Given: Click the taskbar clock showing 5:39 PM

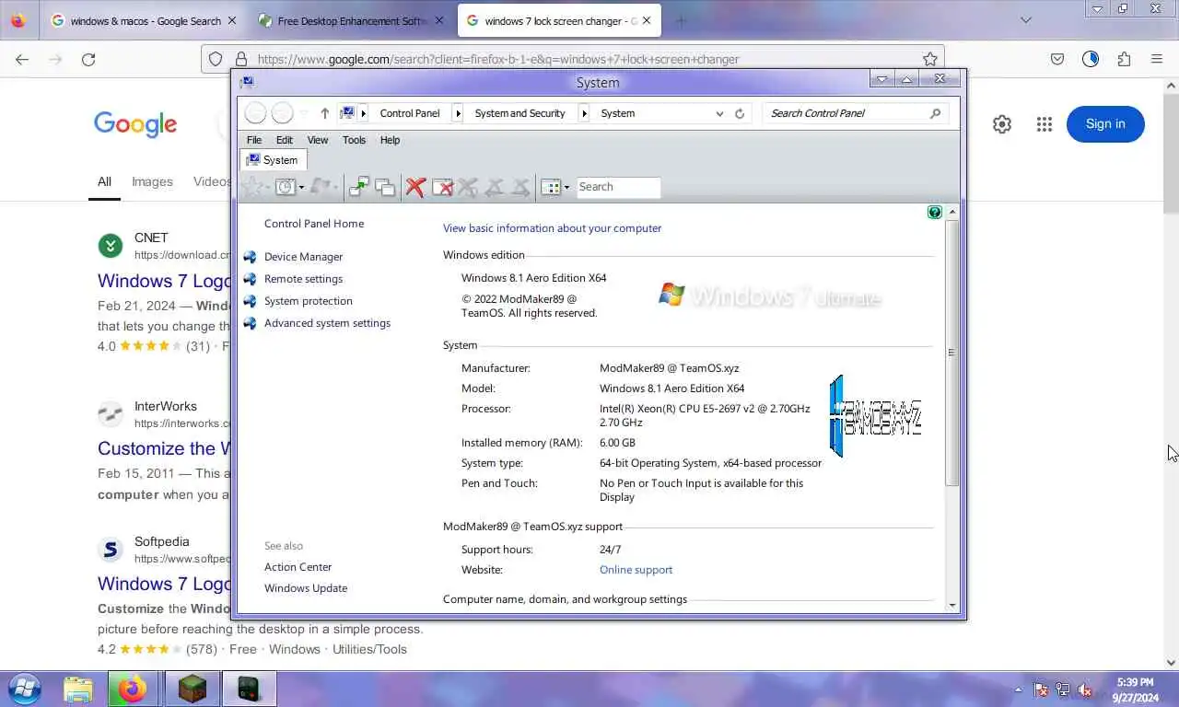Looking at the screenshot, I should (x=1135, y=690).
